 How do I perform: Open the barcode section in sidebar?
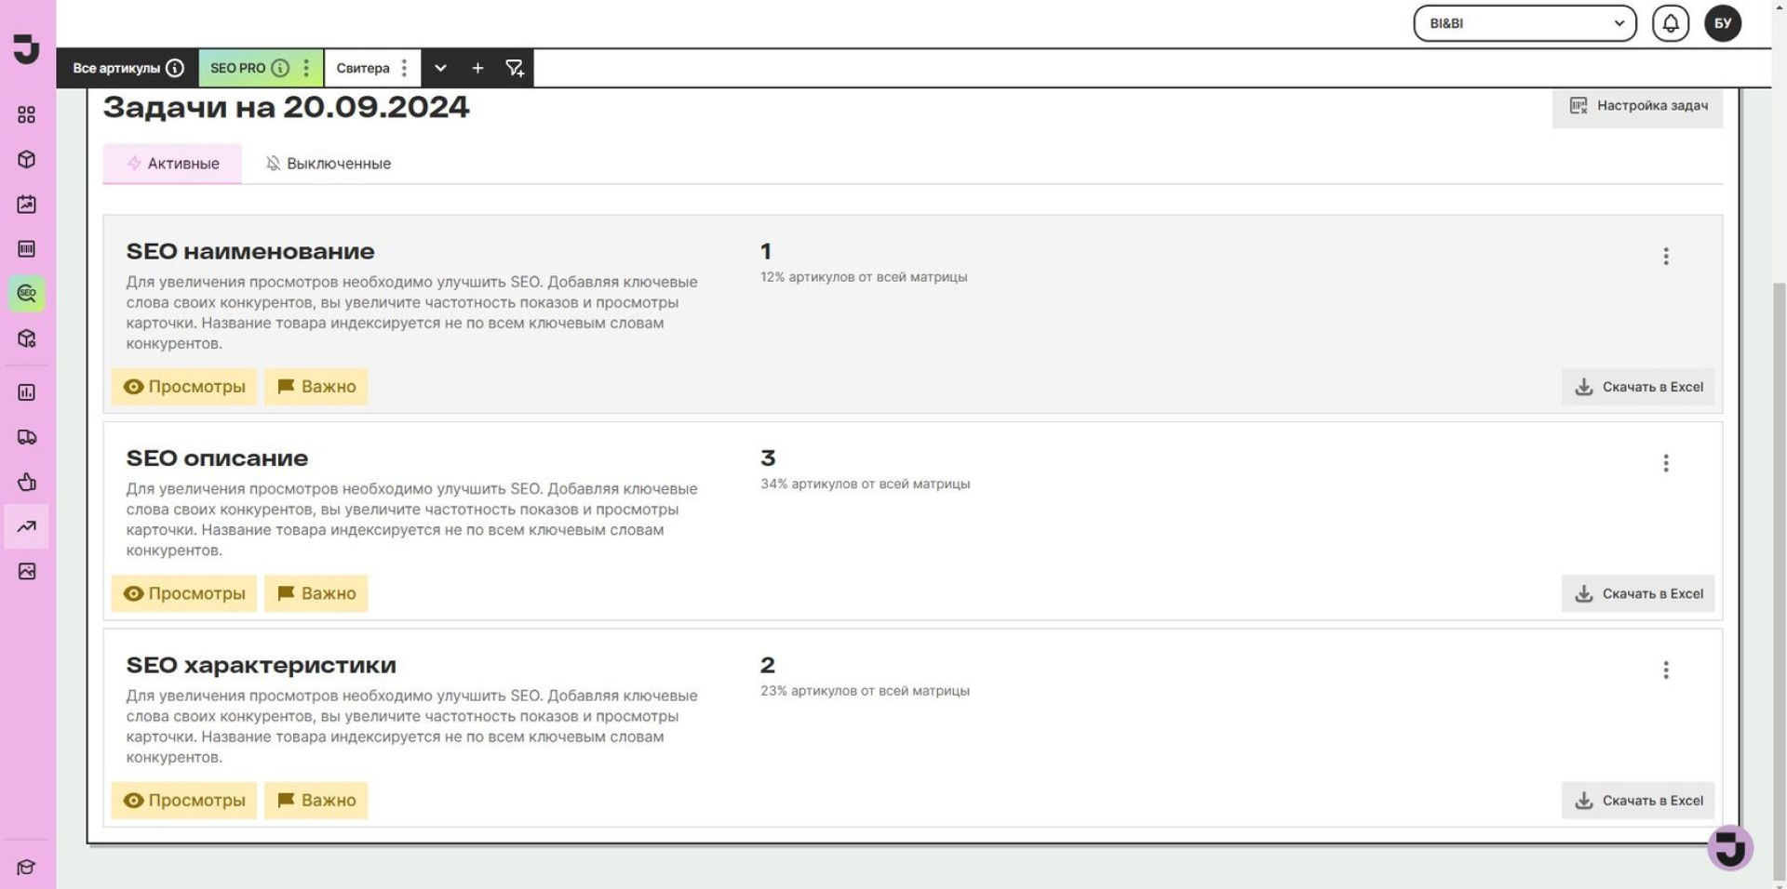click(27, 248)
